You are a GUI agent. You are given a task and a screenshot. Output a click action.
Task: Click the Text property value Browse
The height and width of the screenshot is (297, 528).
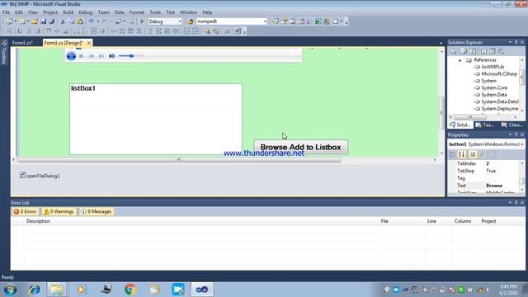(x=494, y=186)
